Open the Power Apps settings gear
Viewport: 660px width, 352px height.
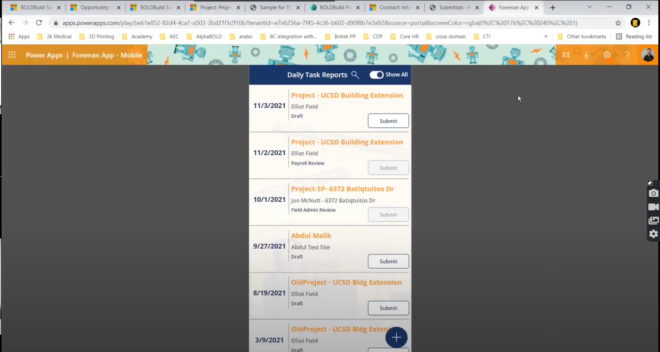(607, 55)
